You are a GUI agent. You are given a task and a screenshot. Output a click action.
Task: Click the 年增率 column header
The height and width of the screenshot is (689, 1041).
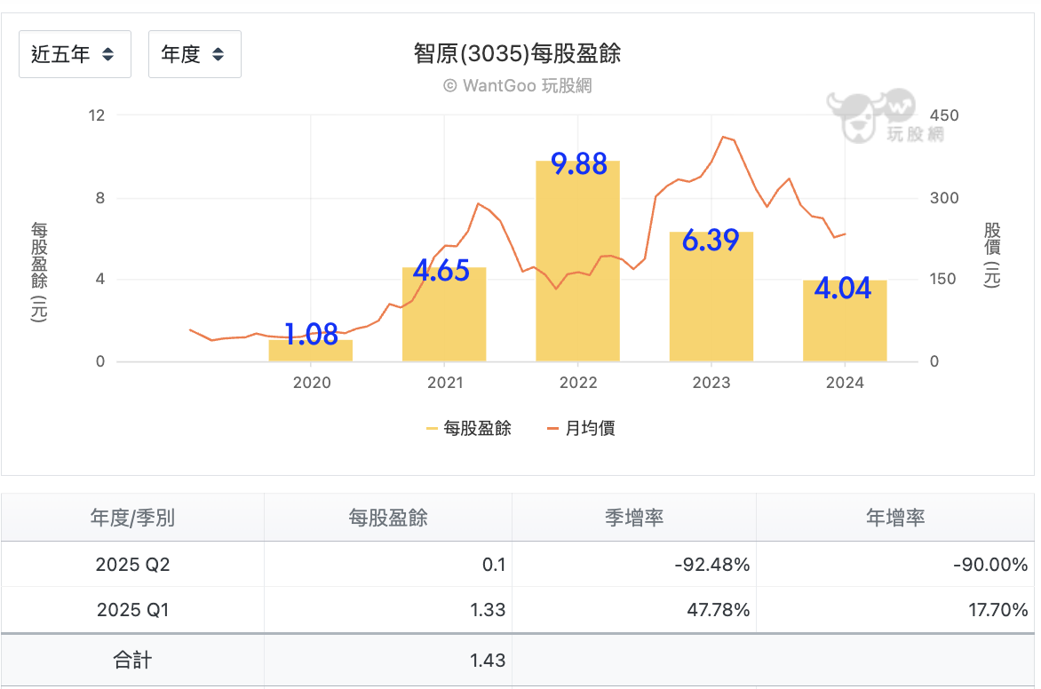pyautogui.click(x=895, y=517)
